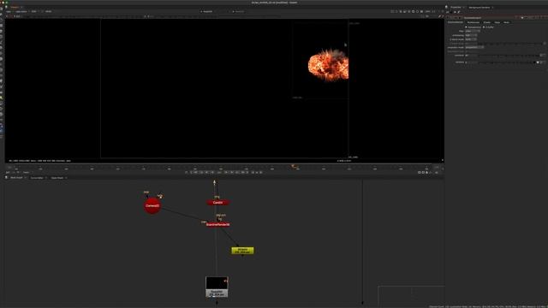Click the orange playhead on the timeline
This screenshot has width=548, height=308.
tap(293, 166)
